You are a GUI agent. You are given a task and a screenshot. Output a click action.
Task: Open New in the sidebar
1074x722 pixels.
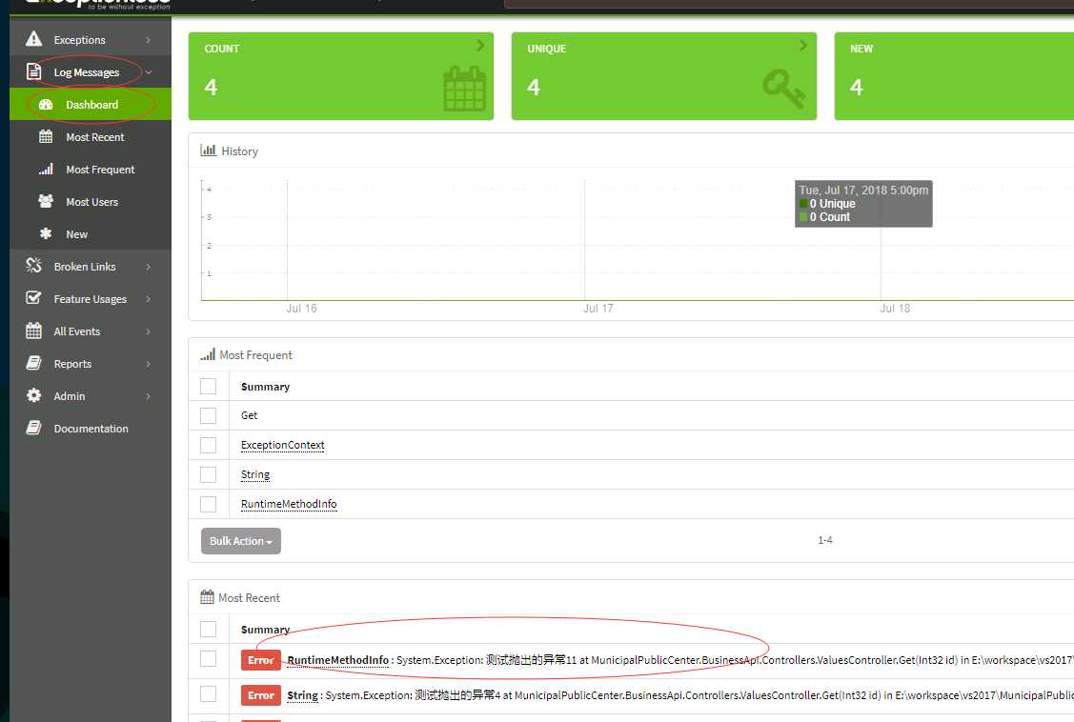click(91, 234)
